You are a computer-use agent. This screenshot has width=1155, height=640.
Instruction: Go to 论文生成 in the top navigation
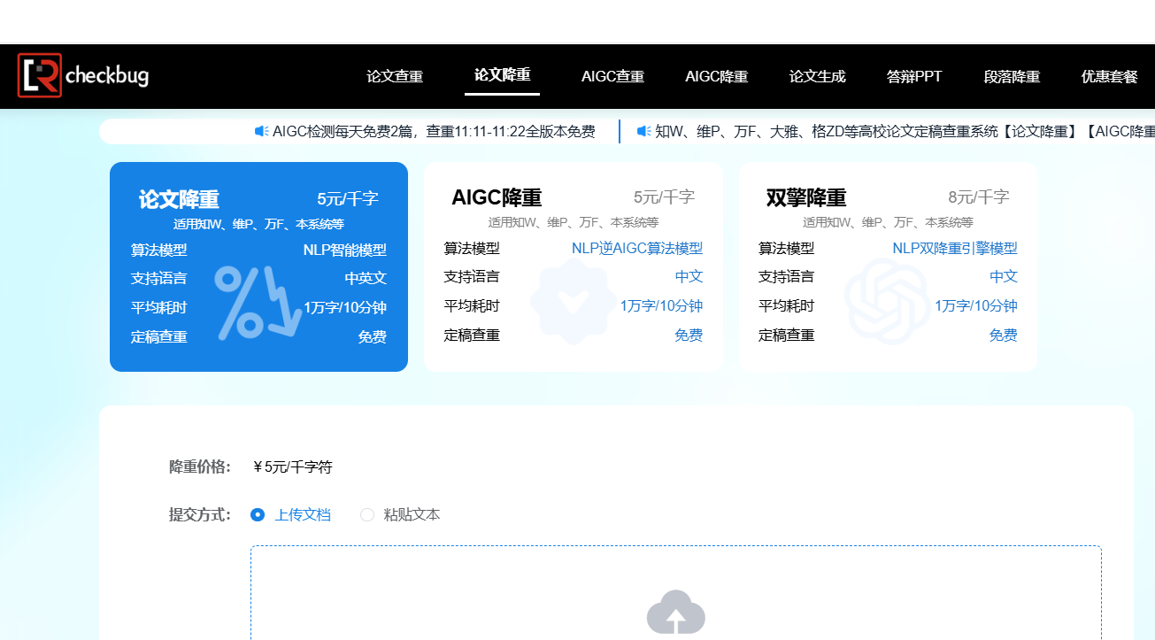click(x=818, y=76)
